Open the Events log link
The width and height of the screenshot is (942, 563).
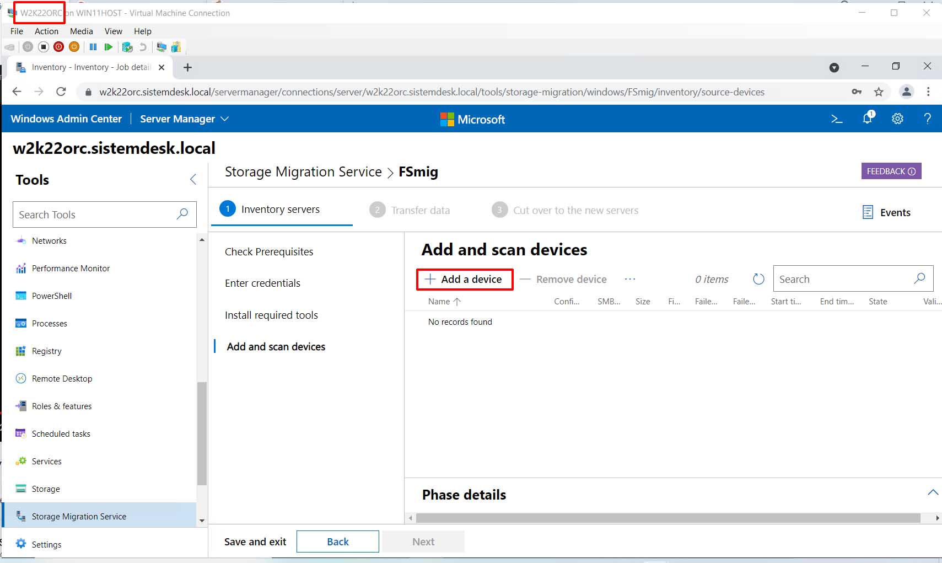pos(886,212)
